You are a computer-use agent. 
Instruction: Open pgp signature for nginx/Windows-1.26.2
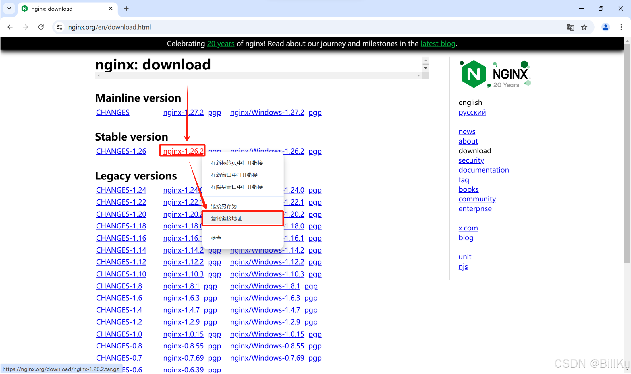(x=315, y=151)
